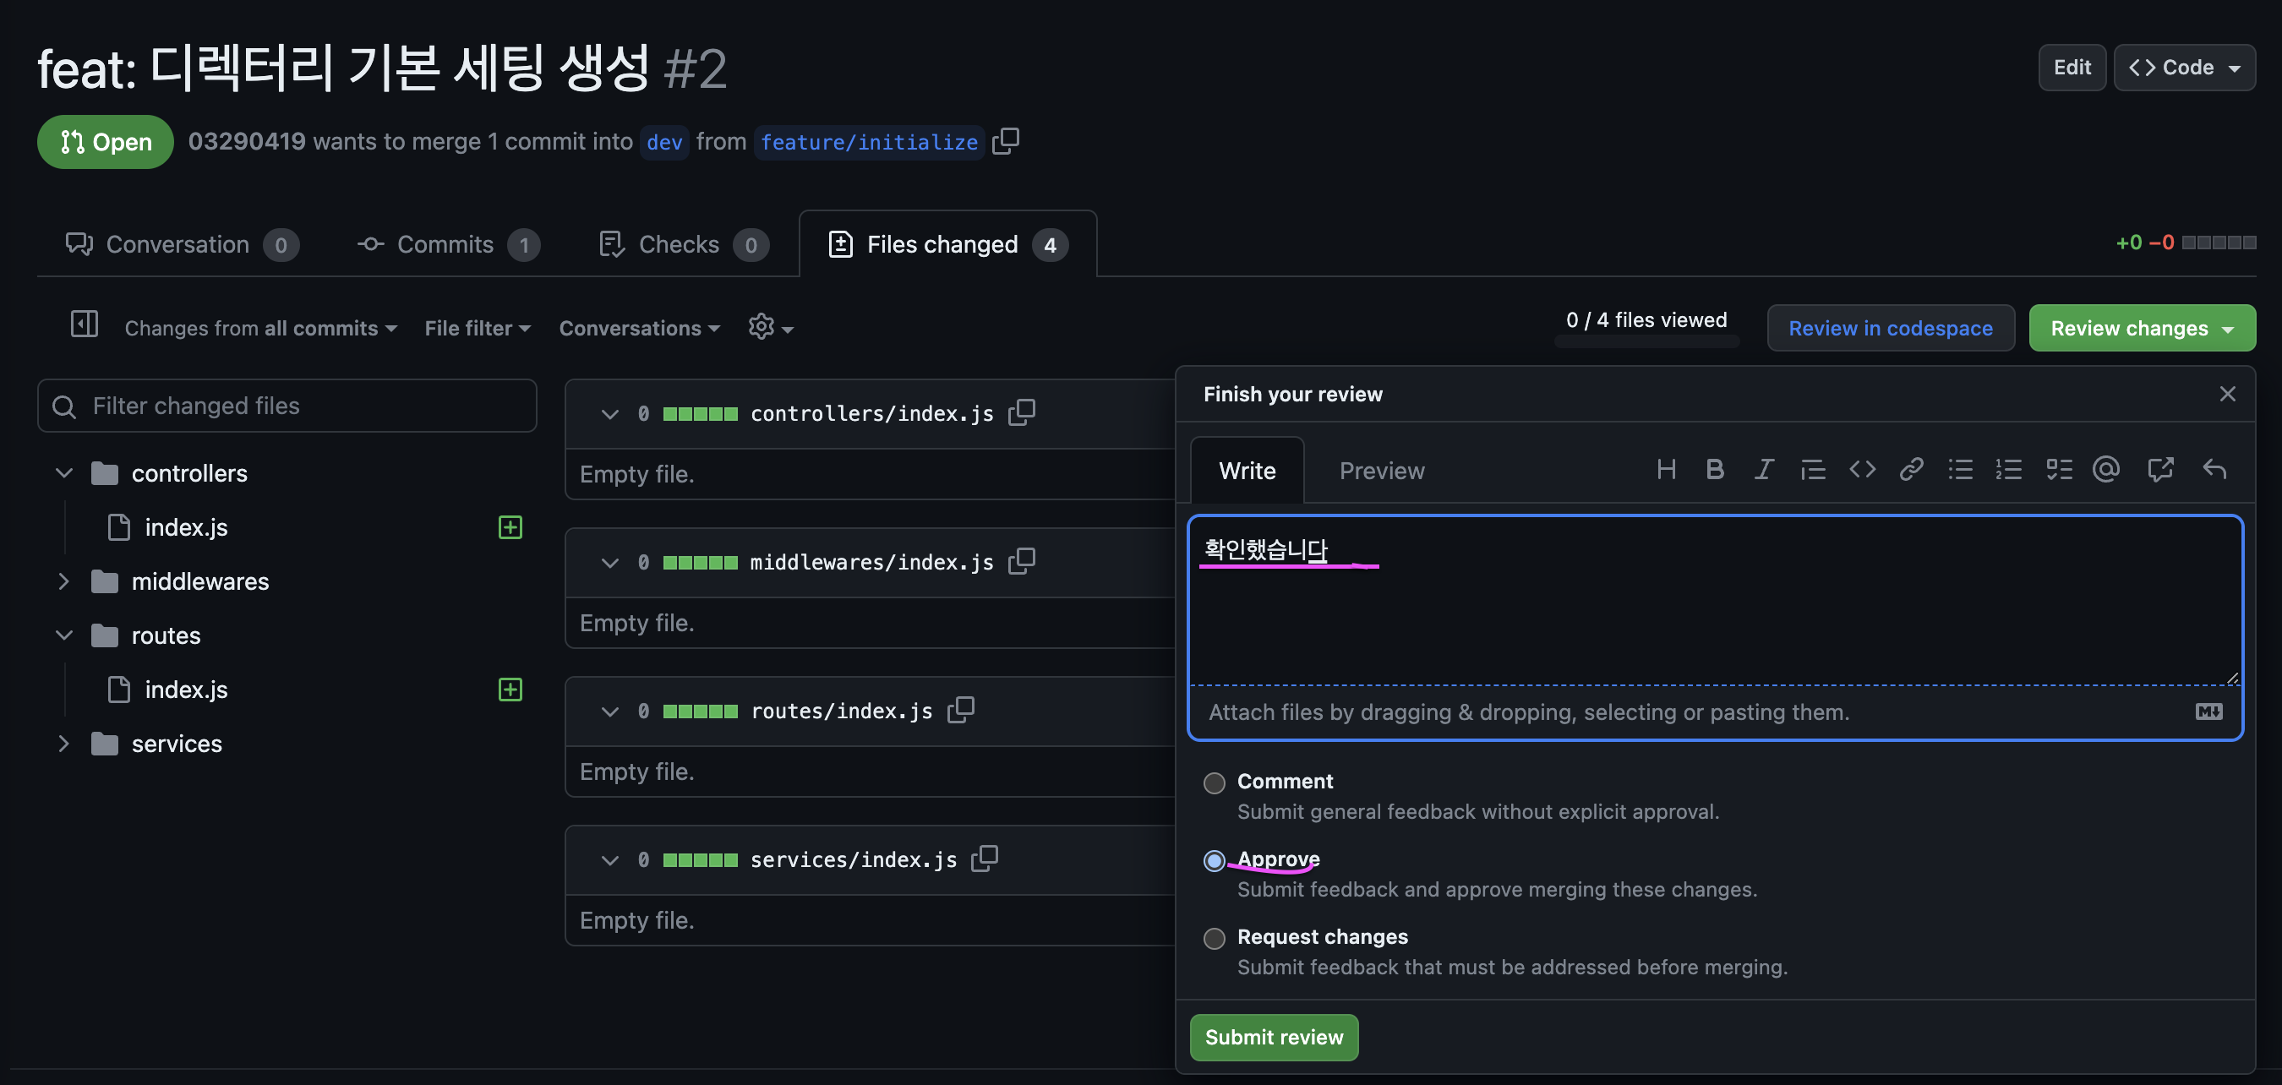Switch to the Checks tab
The width and height of the screenshot is (2282, 1085).
[x=683, y=244]
